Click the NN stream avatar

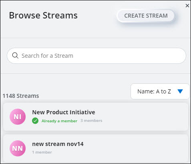(x=18, y=148)
